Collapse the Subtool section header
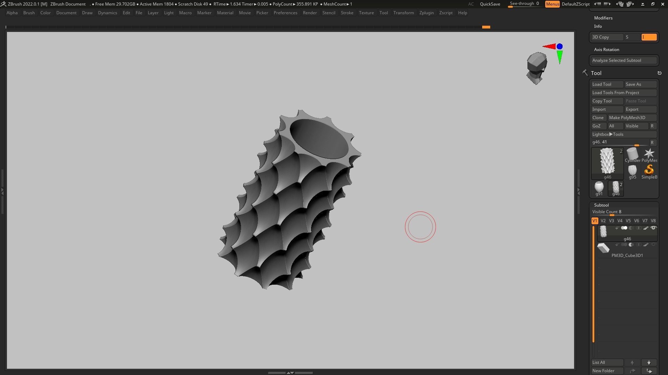Image resolution: width=668 pixels, height=375 pixels. coord(601,205)
